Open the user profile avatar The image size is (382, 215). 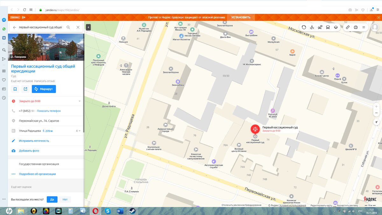[x=375, y=27]
